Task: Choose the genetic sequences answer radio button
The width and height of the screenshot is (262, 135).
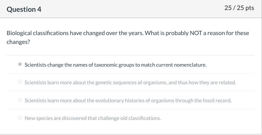Action: [x=20, y=82]
